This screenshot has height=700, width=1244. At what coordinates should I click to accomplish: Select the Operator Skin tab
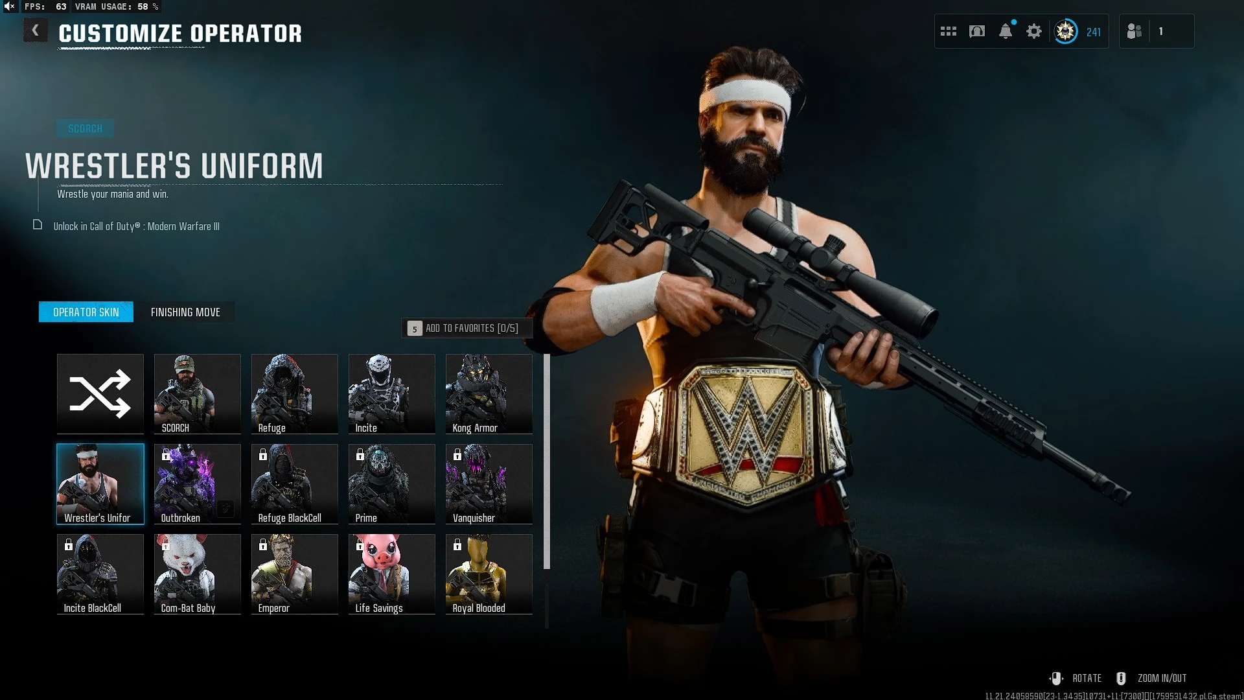click(x=86, y=312)
